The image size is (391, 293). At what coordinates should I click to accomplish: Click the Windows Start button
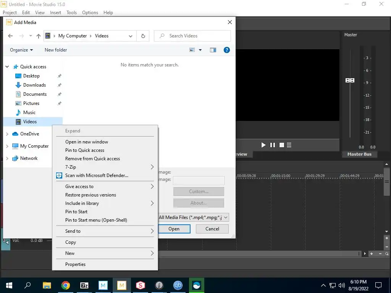pyautogui.click(x=9, y=285)
